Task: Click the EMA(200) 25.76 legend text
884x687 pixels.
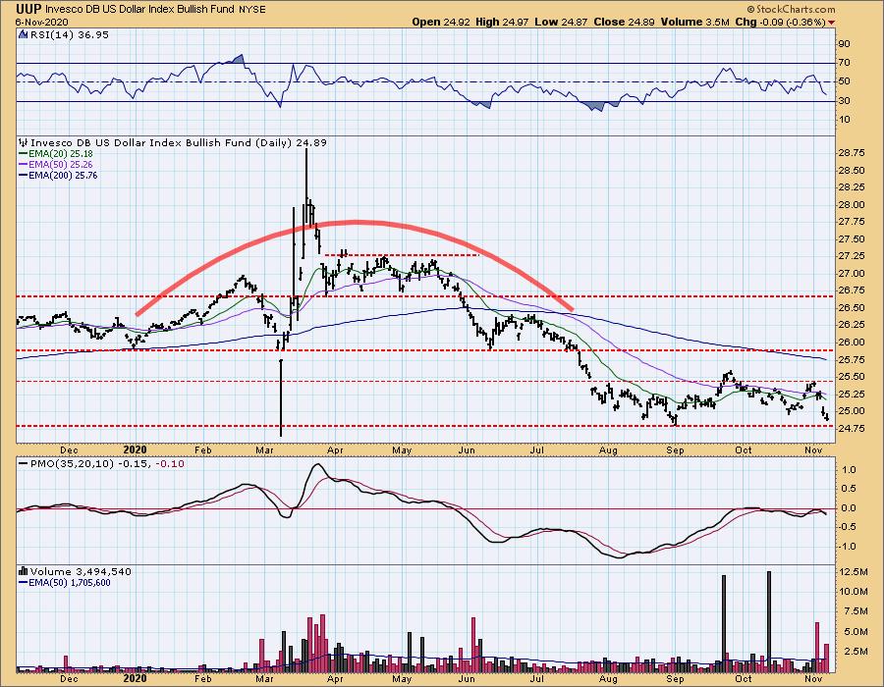Action: coord(63,175)
